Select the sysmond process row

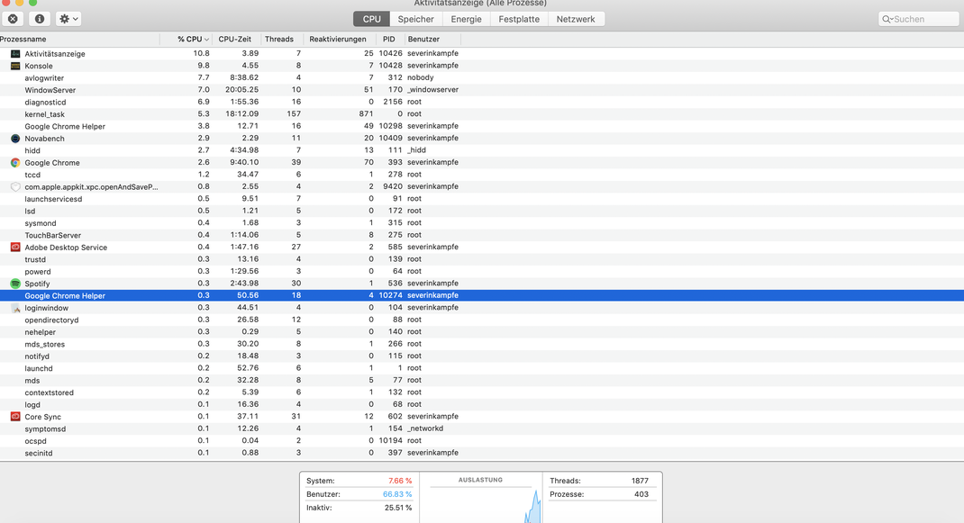(x=482, y=223)
